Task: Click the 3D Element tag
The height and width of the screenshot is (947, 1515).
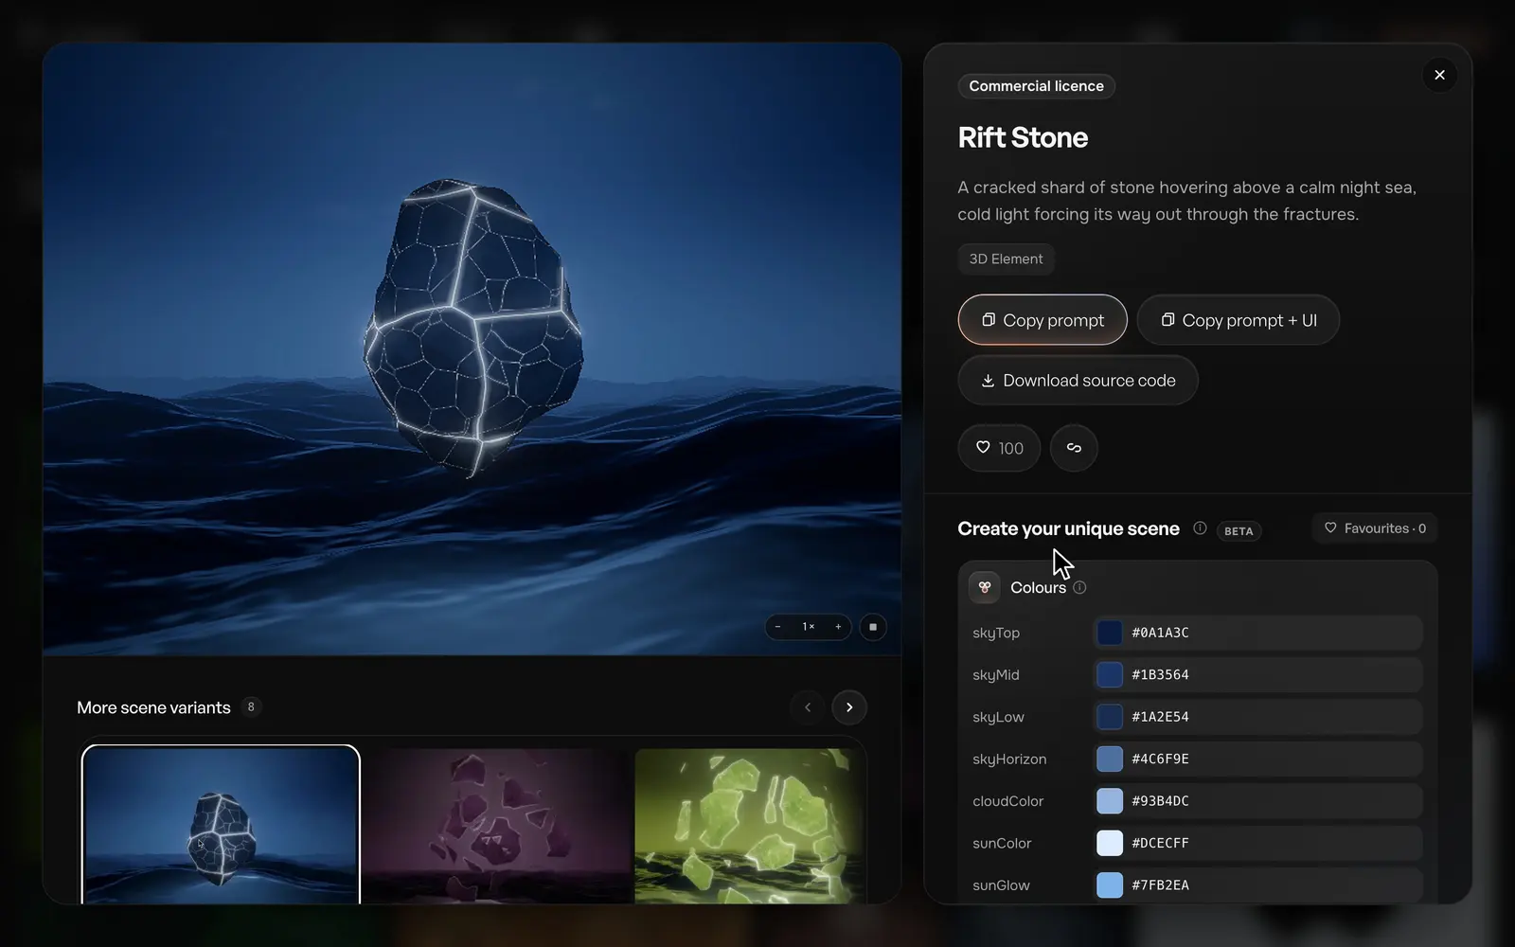Action: point(1006,259)
